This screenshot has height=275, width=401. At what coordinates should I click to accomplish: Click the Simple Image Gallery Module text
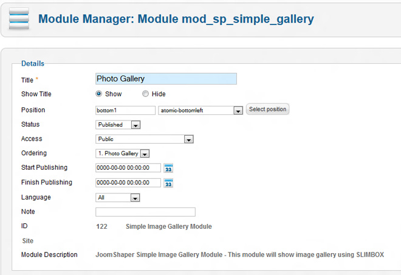169,226
